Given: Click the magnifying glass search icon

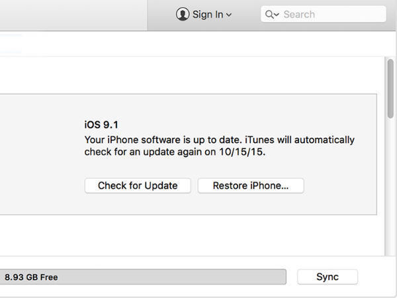Looking at the screenshot, I should [x=269, y=15].
